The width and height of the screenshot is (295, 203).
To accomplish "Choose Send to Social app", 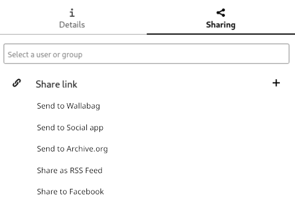I will pos(70,128).
